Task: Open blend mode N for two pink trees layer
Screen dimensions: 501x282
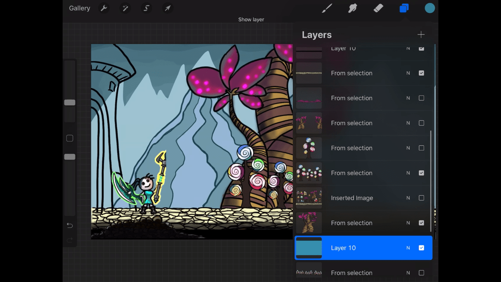Action: tap(408, 123)
